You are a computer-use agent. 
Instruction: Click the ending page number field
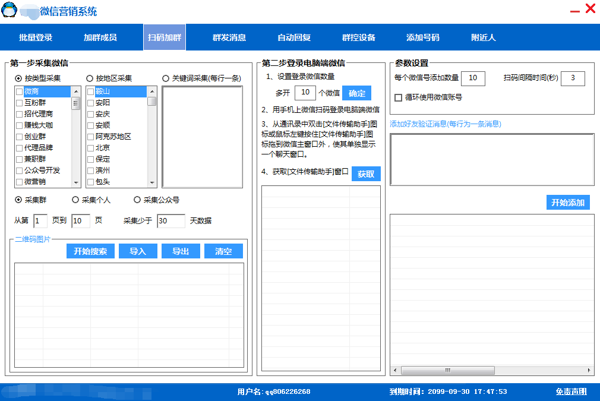[x=81, y=221]
